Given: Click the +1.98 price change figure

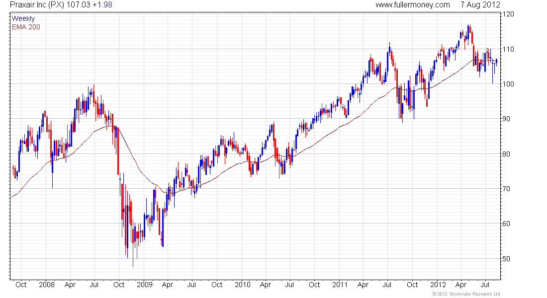Looking at the screenshot, I should [x=102, y=5].
